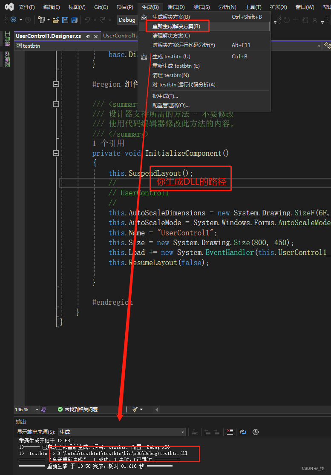
Task: Click the 1 个引用 code lens link
Action: [108, 143]
